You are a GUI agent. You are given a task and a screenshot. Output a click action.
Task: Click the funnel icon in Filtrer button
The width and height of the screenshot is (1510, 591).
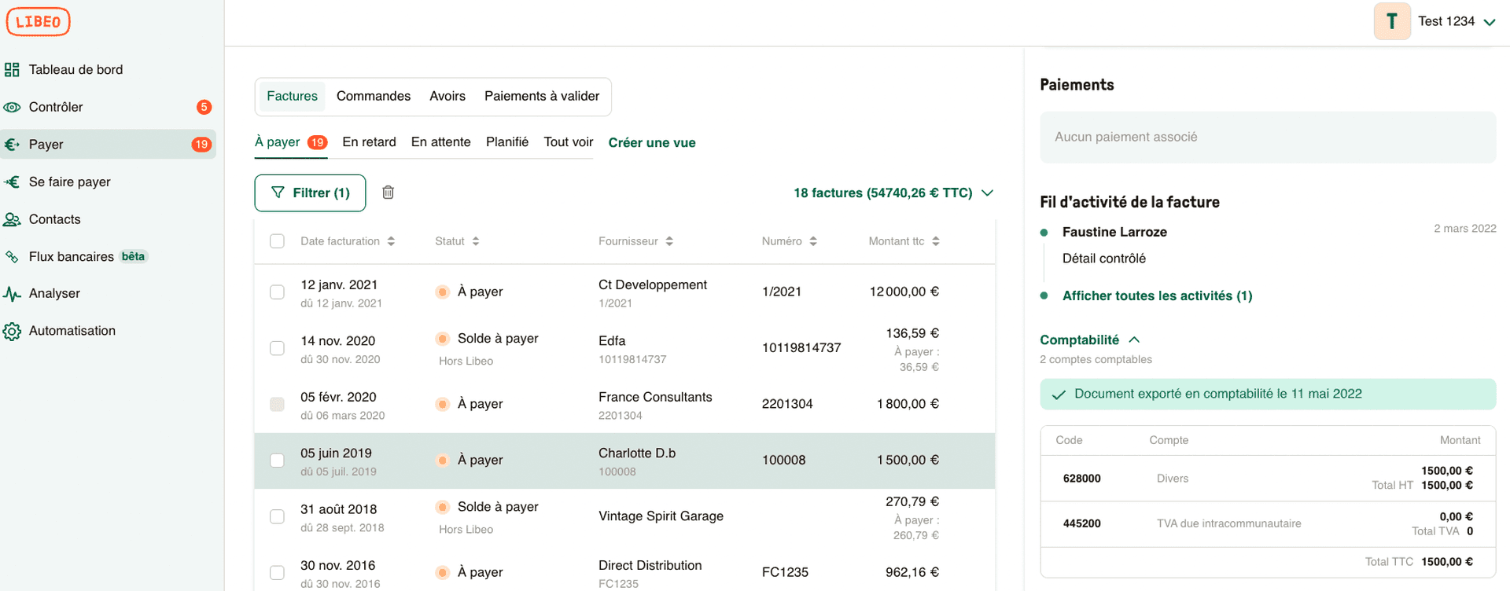pyautogui.click(x=278, y=193)
